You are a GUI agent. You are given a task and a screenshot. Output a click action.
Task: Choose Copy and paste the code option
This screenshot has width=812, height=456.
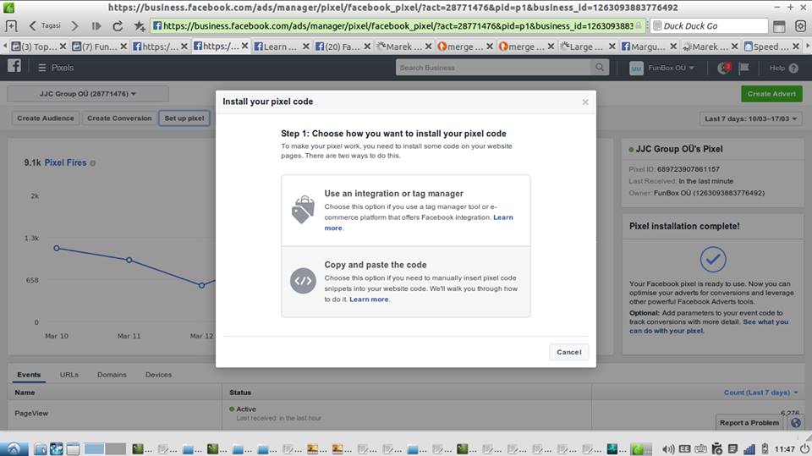pos(405,282)
